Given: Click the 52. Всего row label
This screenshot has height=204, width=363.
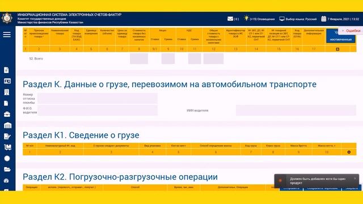Looking at the screenshot, I should (36, 58).
